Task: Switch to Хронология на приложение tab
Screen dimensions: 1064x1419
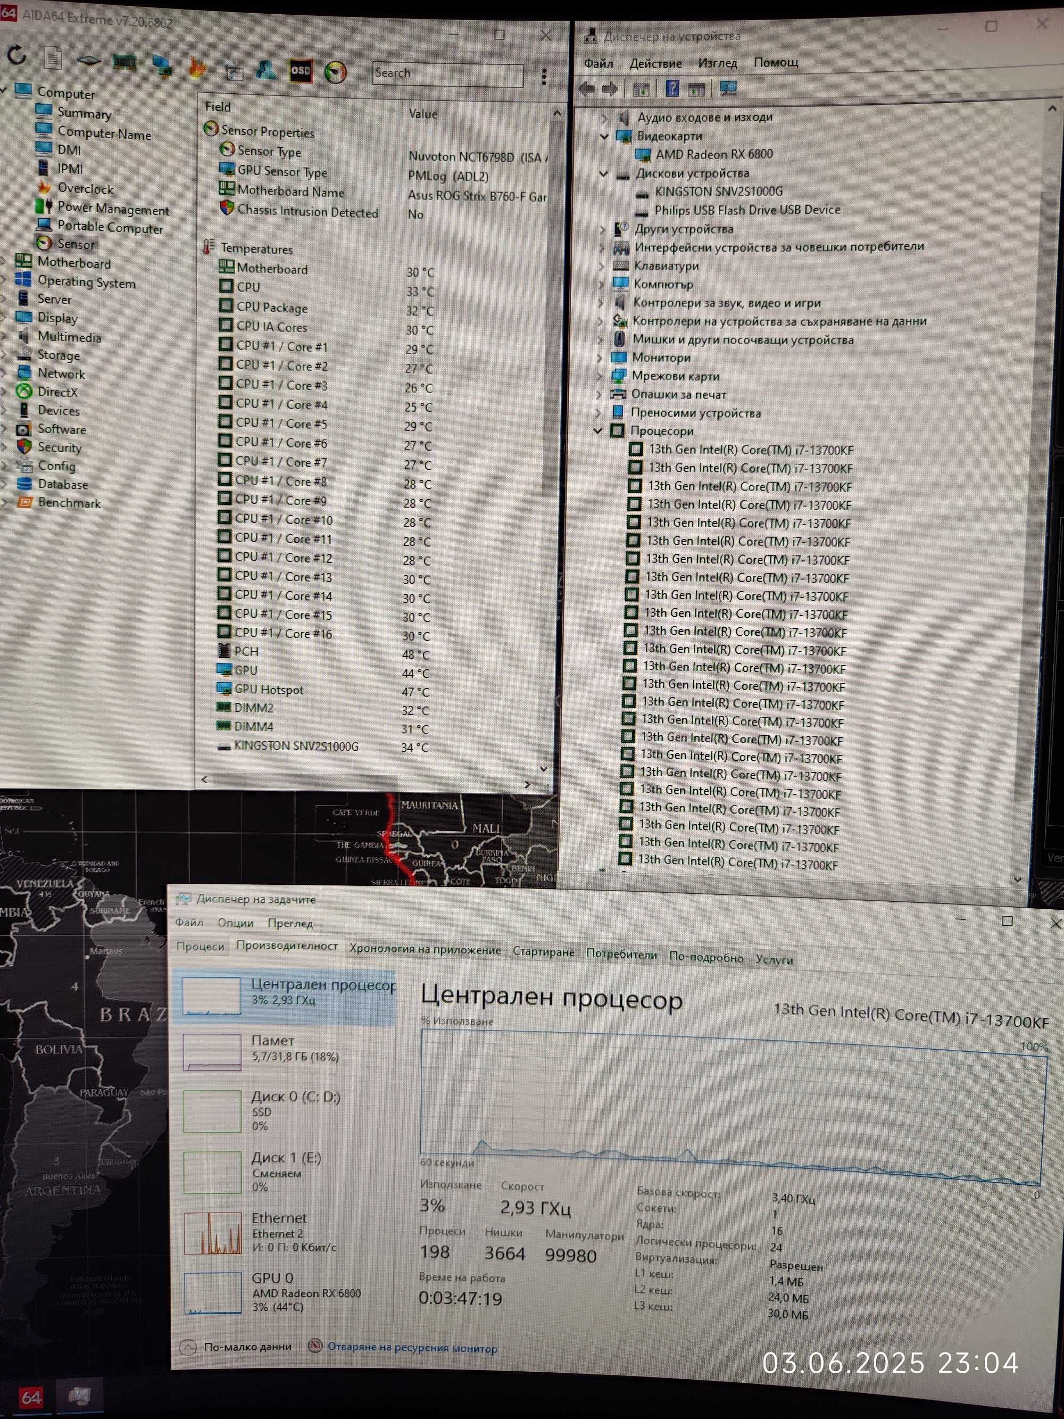Action: coord(425,949)
